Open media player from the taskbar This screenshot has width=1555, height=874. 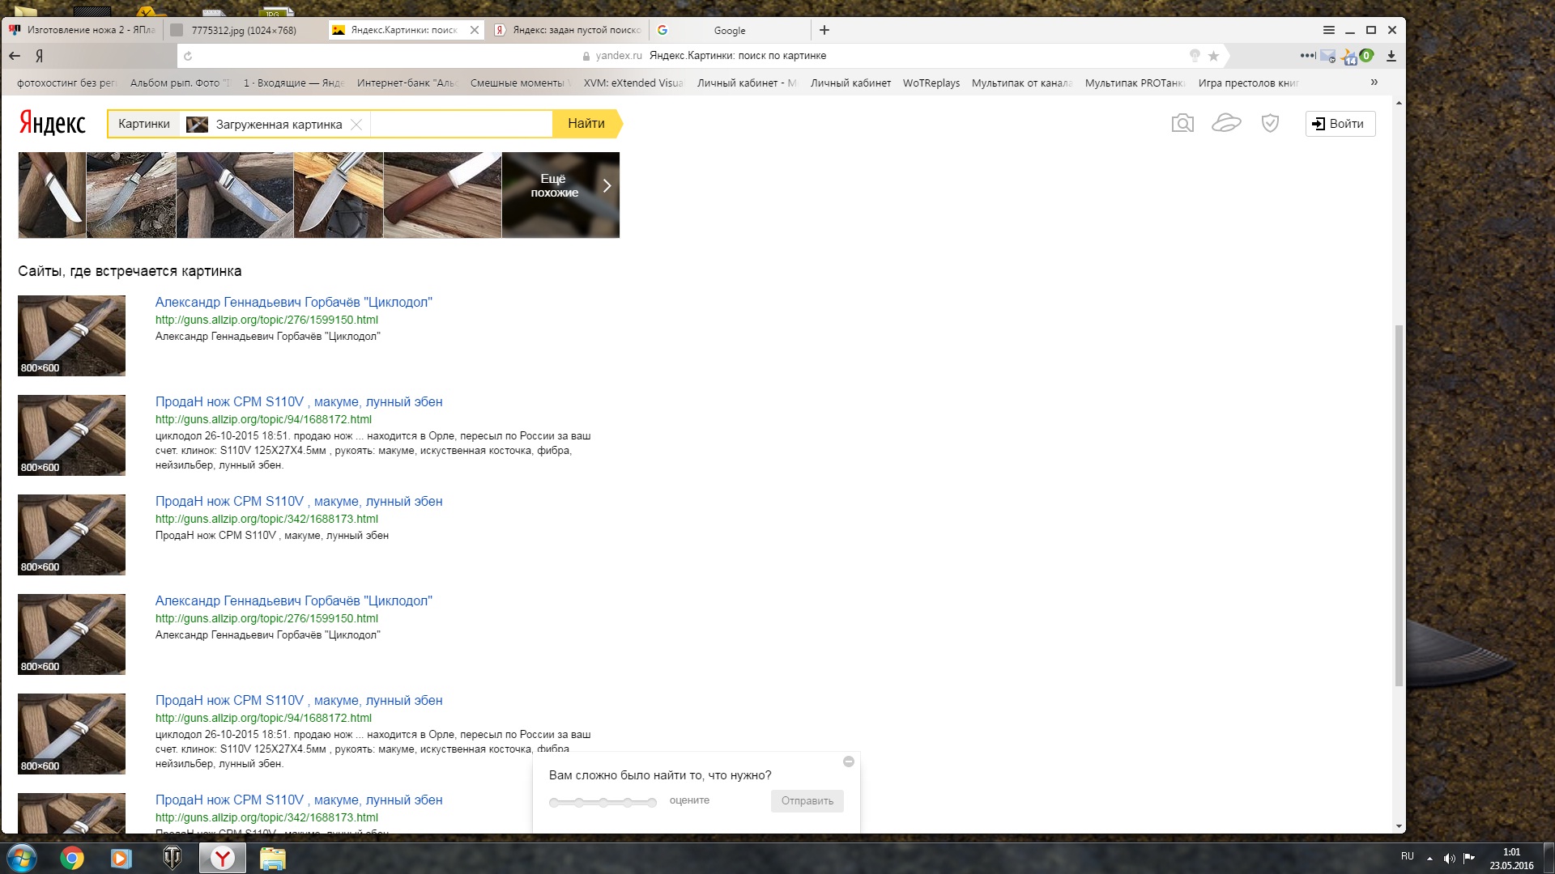(x=121, y=858)
